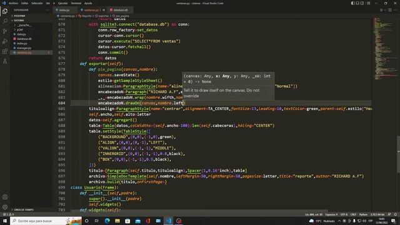
Task: Open the Ayuda menu
Action: pos(88,3)
